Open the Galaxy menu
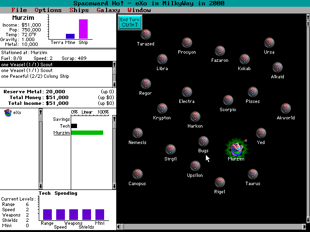This screenshot has width=310, height=232. (108, 10)
